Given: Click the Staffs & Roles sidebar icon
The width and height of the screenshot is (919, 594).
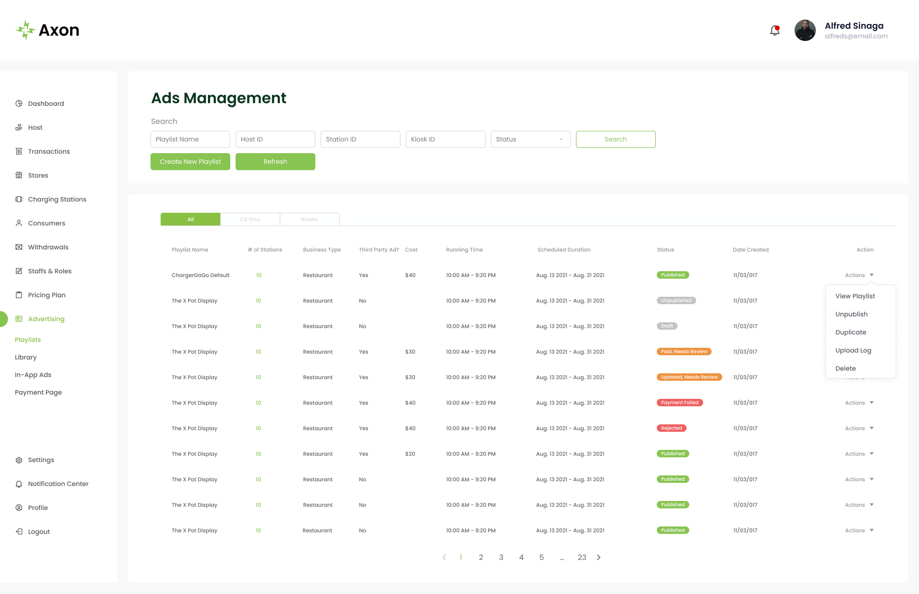Looking at the screenshot, I should [19, 271].
